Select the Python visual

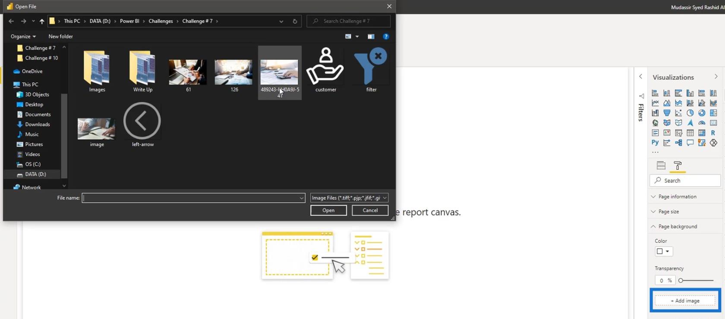tap(655, 143)
